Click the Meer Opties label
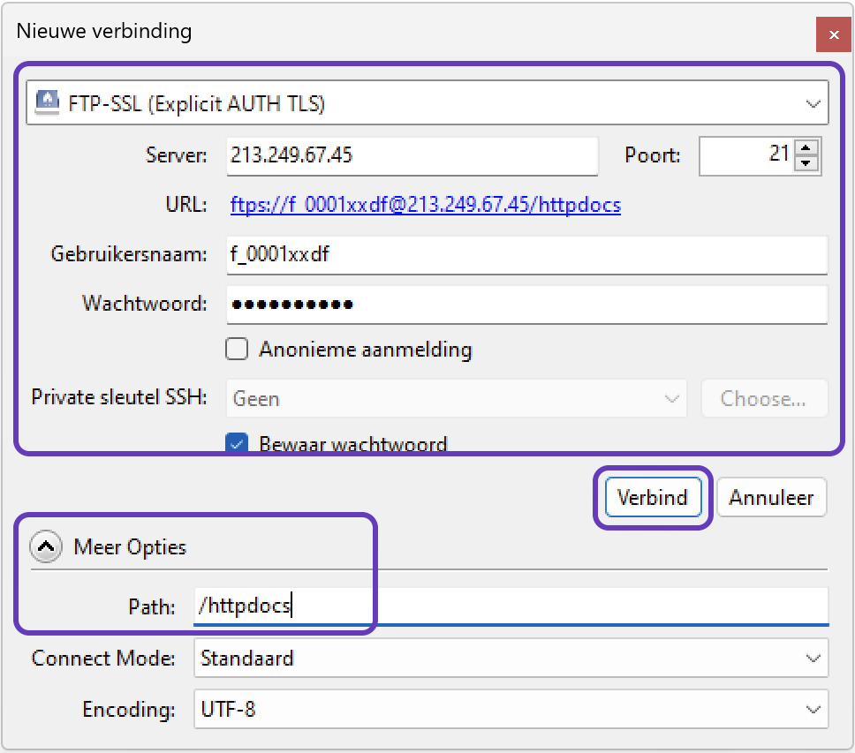The image size is (855, 753). (x=130, y=547)
